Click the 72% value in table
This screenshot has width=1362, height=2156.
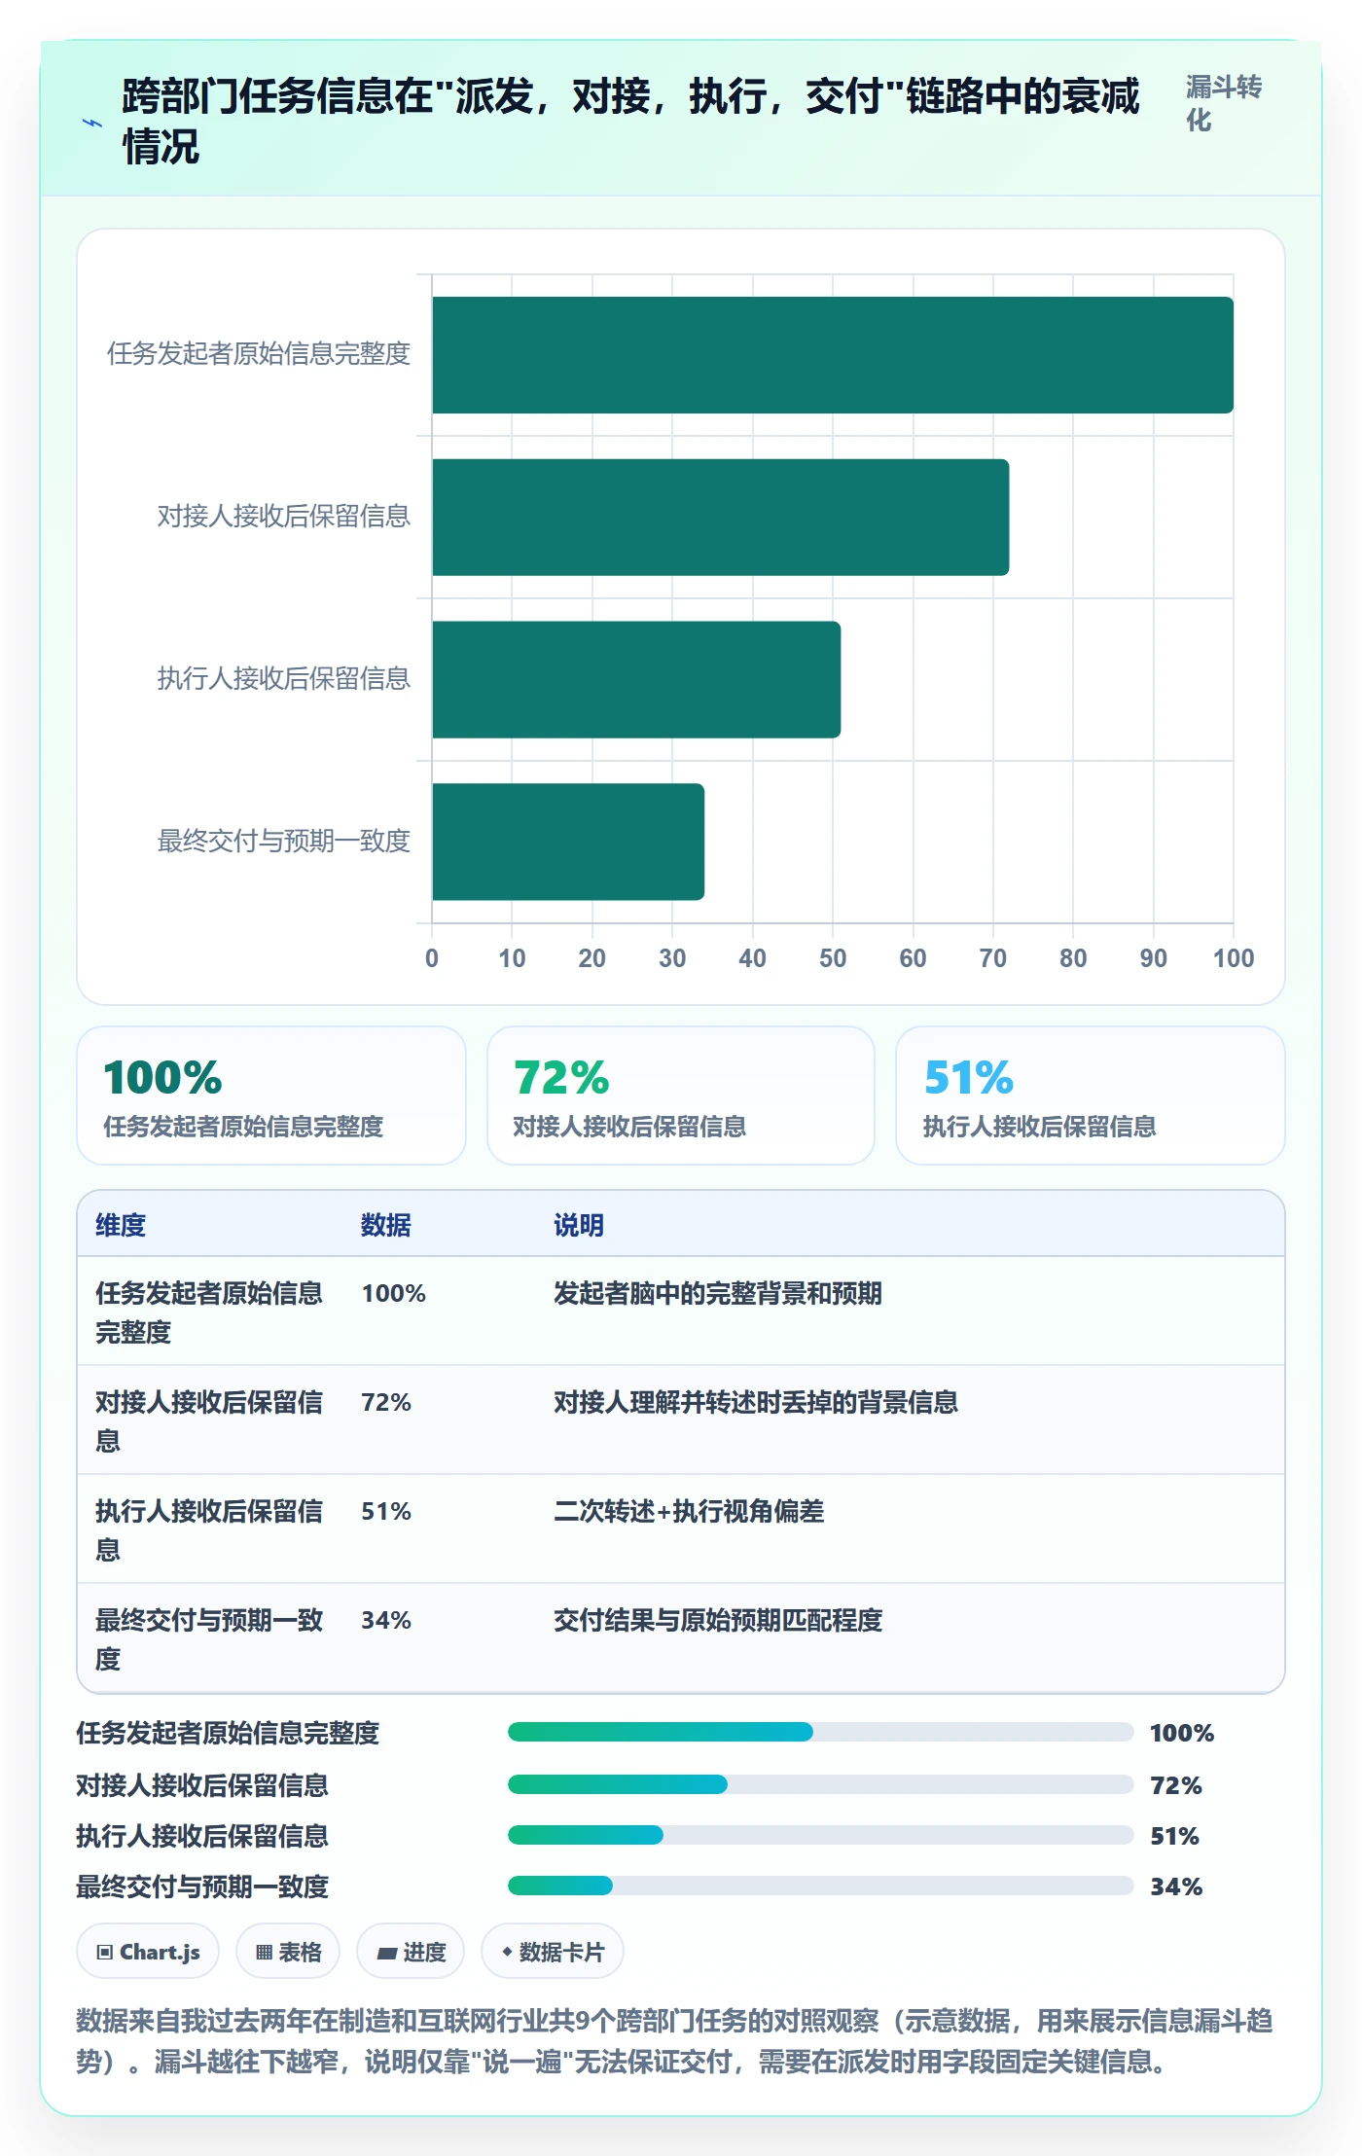point(386,1402)
